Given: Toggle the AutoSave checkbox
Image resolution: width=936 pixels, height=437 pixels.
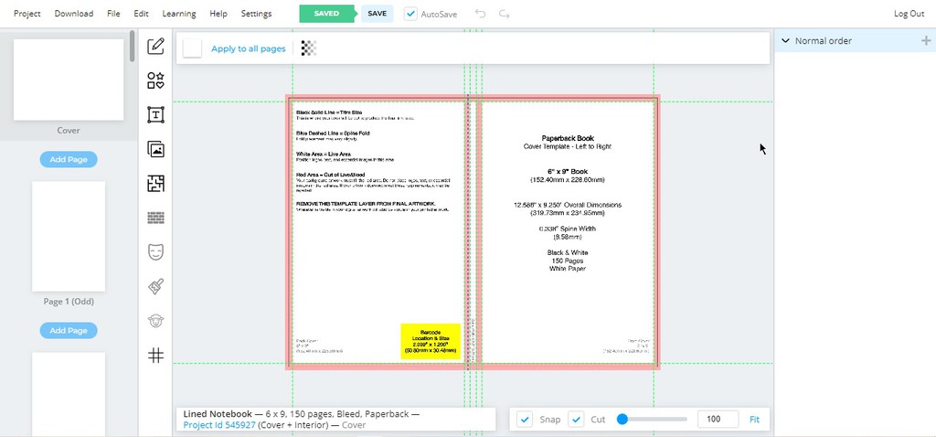Looking at the screenshot, I should [x=410, y=14].
